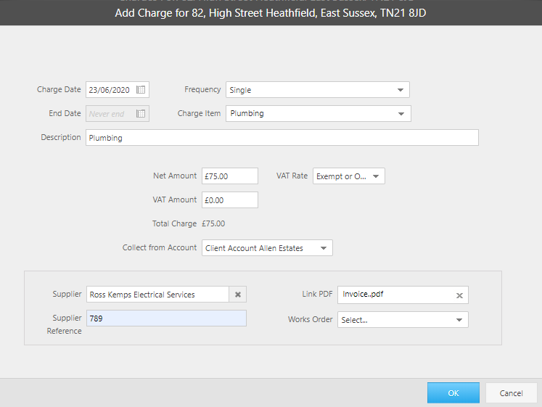Cancel the Add Charge dialog
The width and height of the screenshot is (542, 407).
tap(511, 392)
